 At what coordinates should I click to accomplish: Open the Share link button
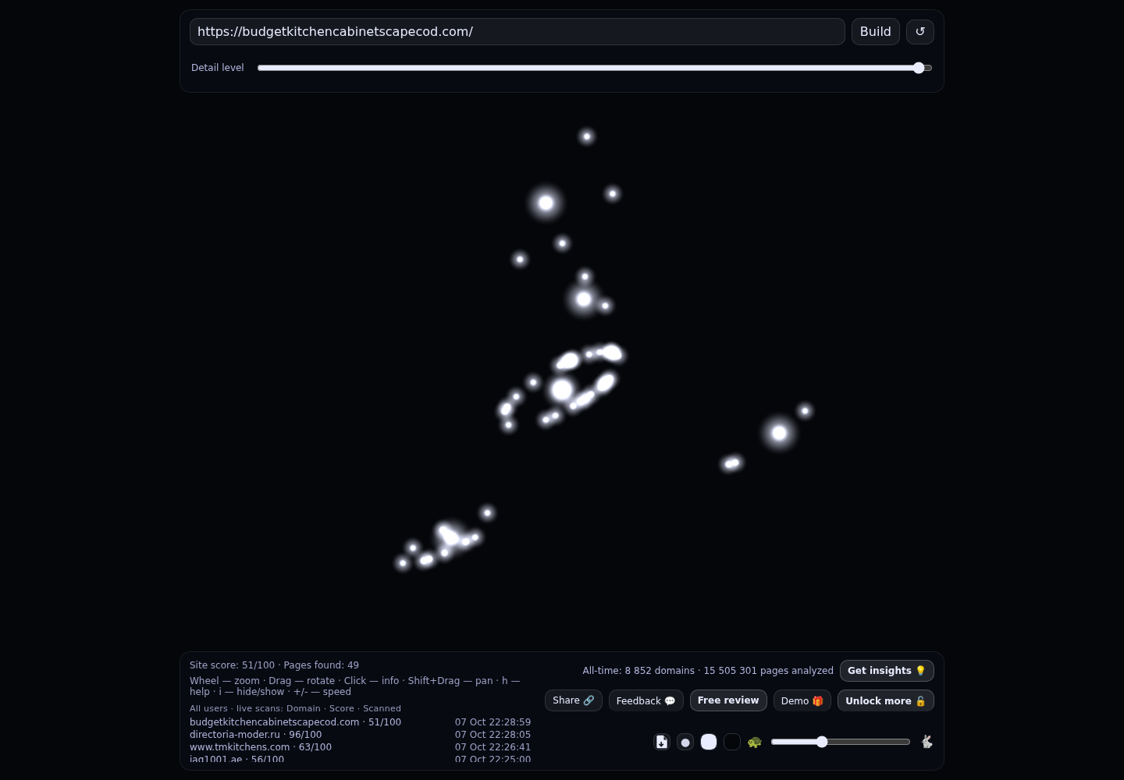[574, 700]
